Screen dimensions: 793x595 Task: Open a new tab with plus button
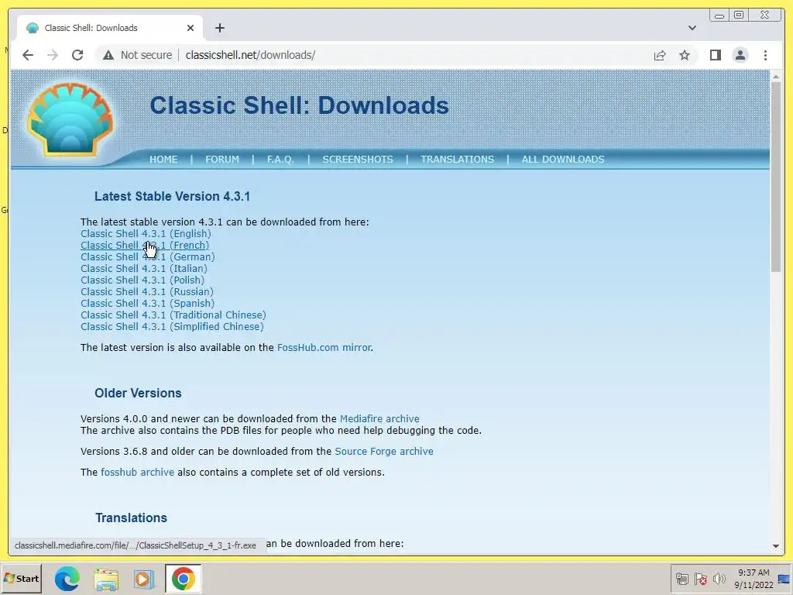click(219, 28)
